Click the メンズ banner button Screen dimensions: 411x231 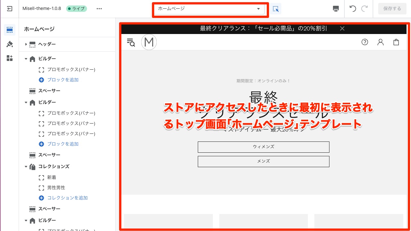click(x=264, y=161)
